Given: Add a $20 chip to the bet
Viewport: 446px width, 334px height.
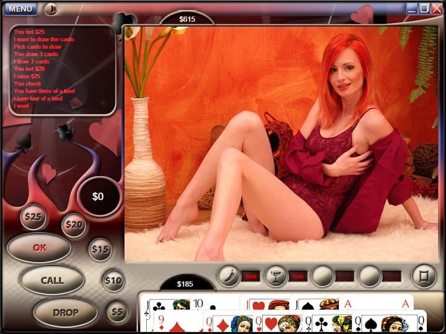Looking at the screenshot, I should coord(74,225).
